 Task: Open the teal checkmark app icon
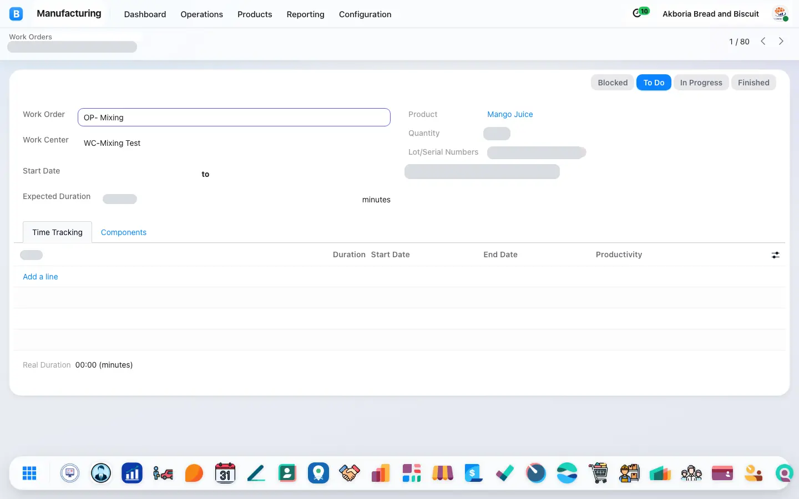[x=505, y=473]
